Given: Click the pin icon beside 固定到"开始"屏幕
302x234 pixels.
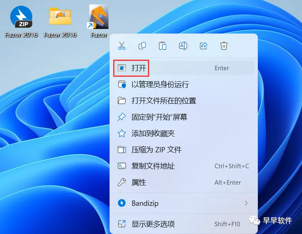Looking at the screenshot, I should (122, 117).
